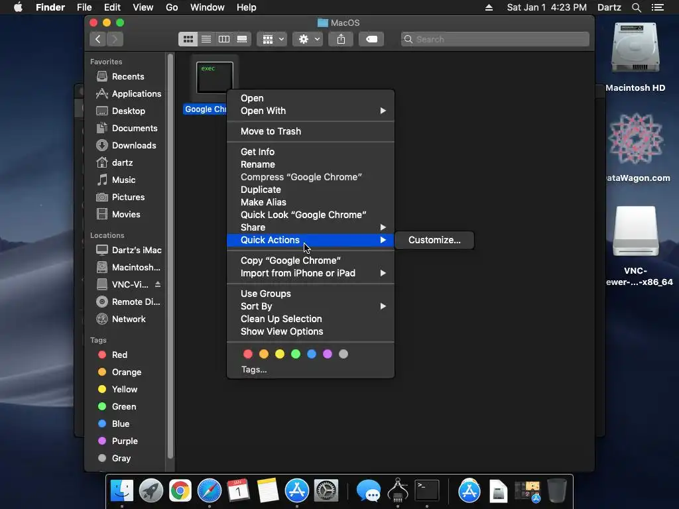Image resolution: width=679 pixels, height=509 pixels.
Task: Eject the VNC-Vi... volume in sidebar
Action: point(158,284)
